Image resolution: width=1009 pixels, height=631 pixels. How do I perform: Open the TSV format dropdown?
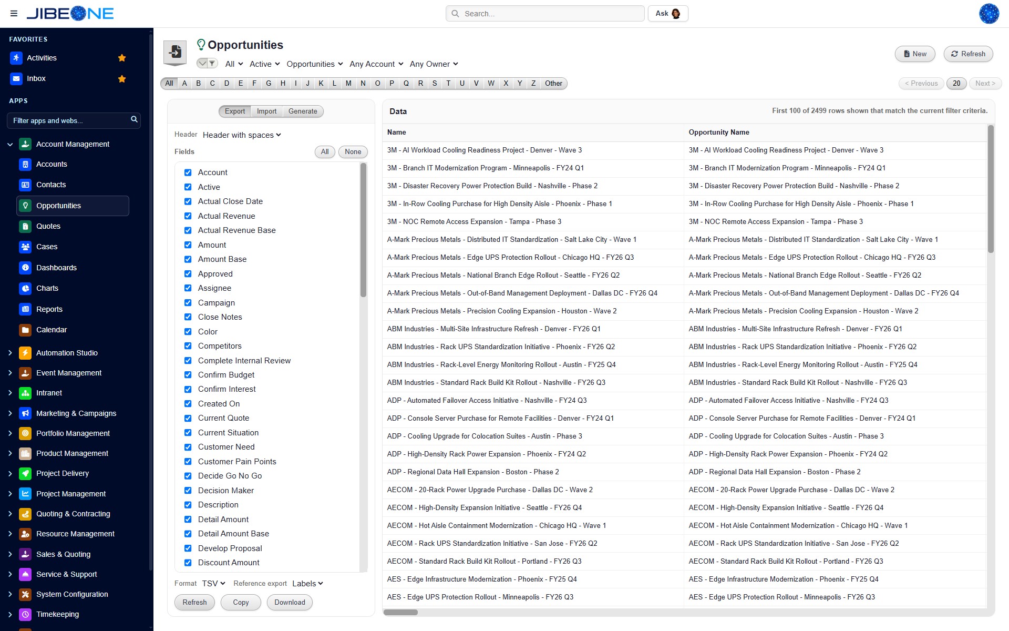click(213, 584)
